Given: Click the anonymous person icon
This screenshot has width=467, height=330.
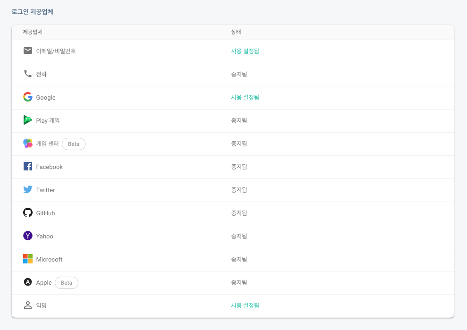Looking at the screenshot, I should pyautogui.click(x=28, y=305).
